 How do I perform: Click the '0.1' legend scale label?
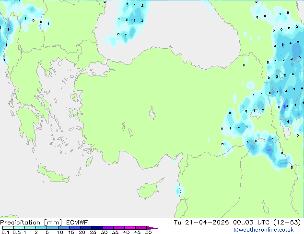(5, 232)
